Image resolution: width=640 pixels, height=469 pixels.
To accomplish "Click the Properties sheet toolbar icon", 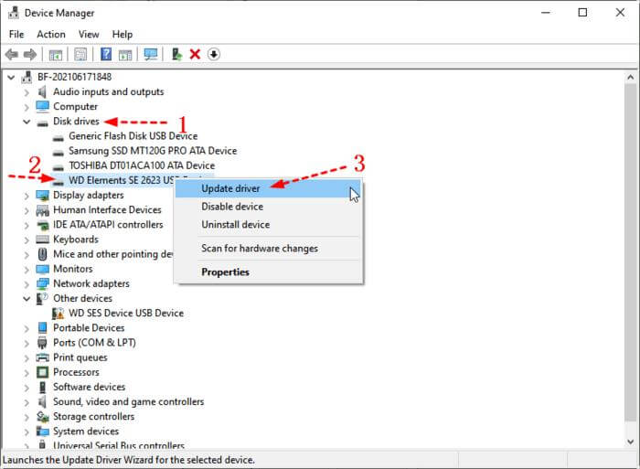I will pyautogui.click(x=80, y=55).
